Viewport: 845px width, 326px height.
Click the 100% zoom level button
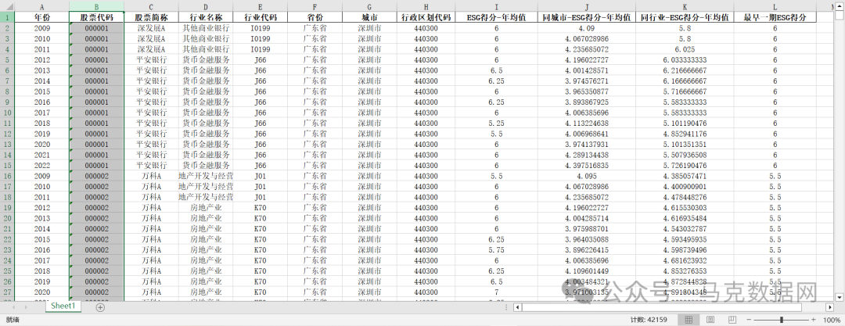[831, 320]
